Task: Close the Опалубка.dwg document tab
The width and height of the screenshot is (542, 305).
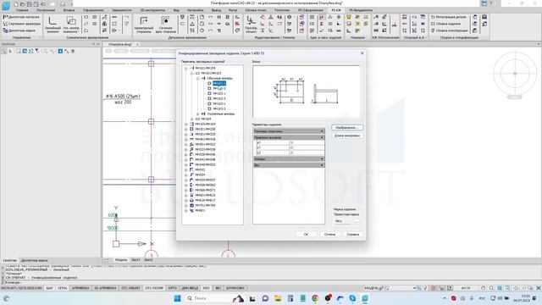Action: point(137,45)
